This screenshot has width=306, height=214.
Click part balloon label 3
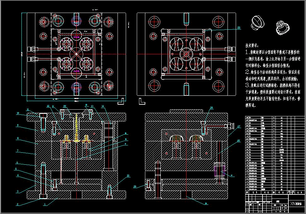click(x=18, y=191)
